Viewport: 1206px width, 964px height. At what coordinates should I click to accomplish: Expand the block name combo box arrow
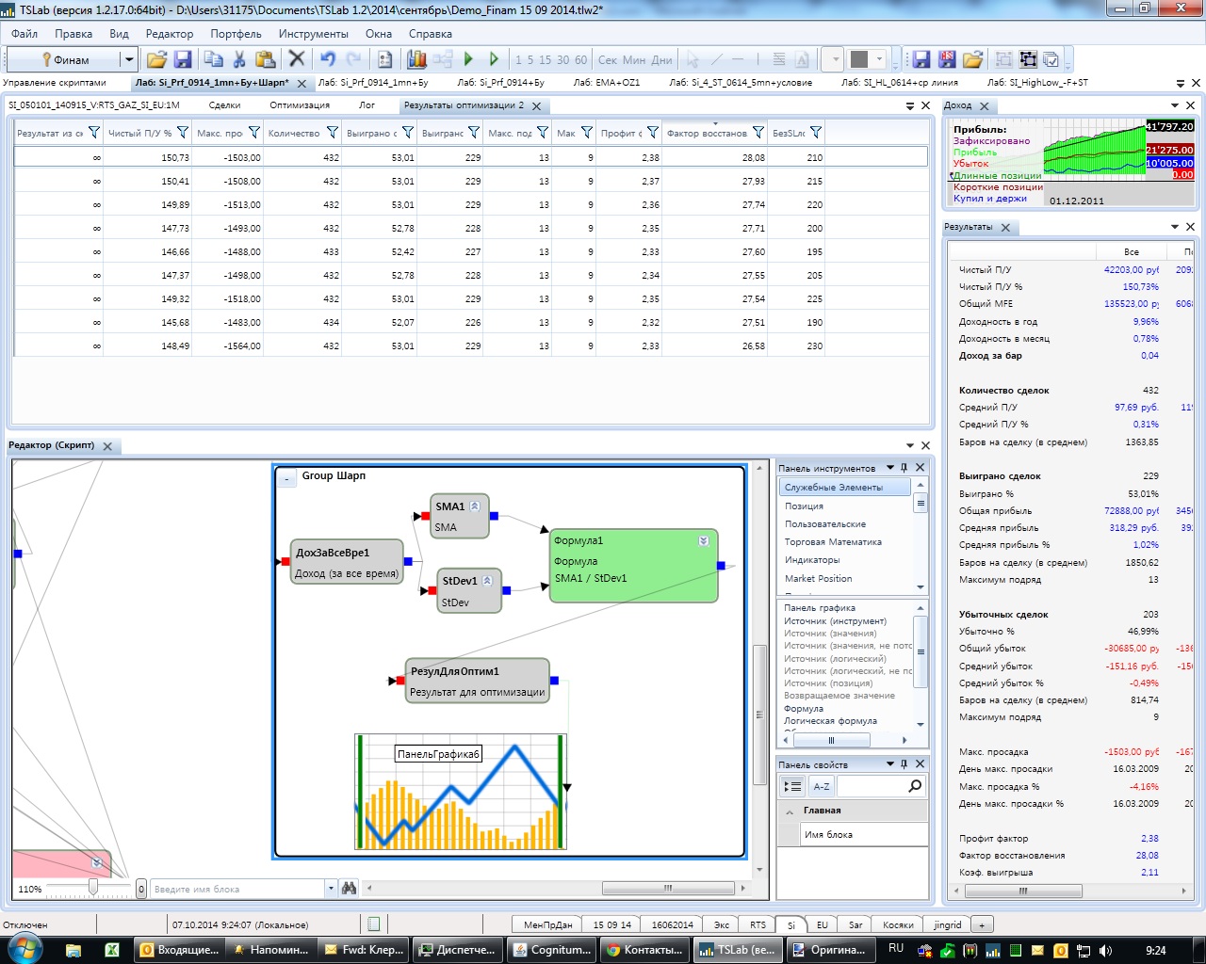(x=331, y=888)
